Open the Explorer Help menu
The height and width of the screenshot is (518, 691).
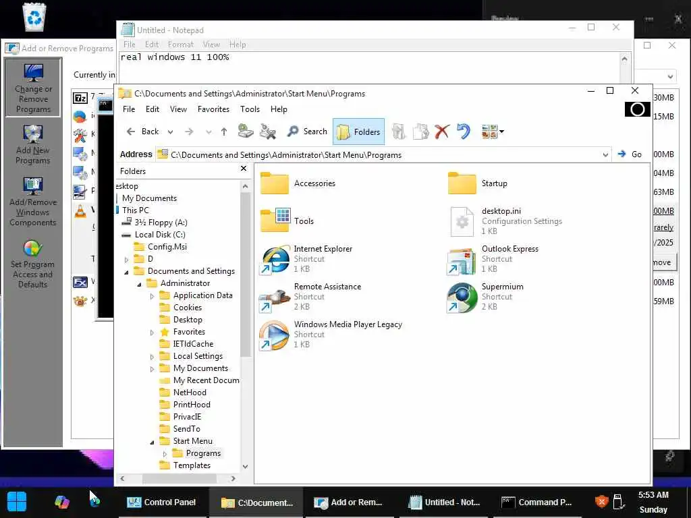tap(279, 109)
